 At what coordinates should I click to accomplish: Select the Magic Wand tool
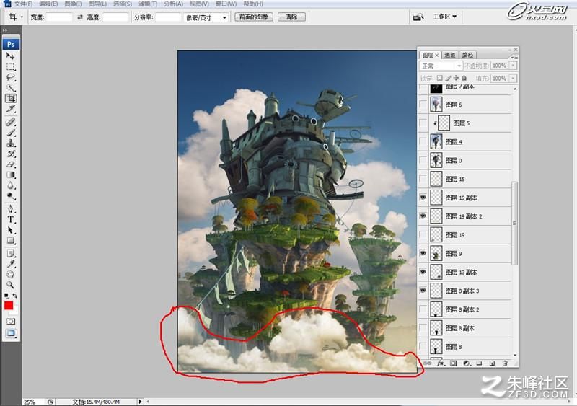[x=10, y=88]
